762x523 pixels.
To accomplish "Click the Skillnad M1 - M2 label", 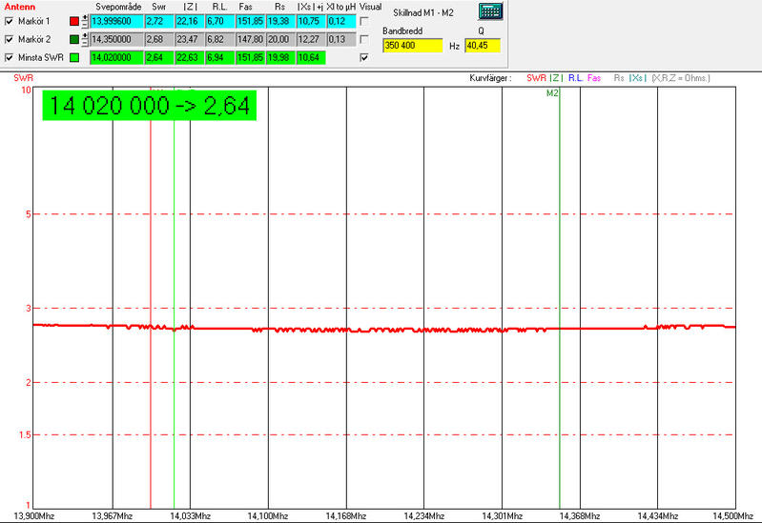I will [423, 13].
